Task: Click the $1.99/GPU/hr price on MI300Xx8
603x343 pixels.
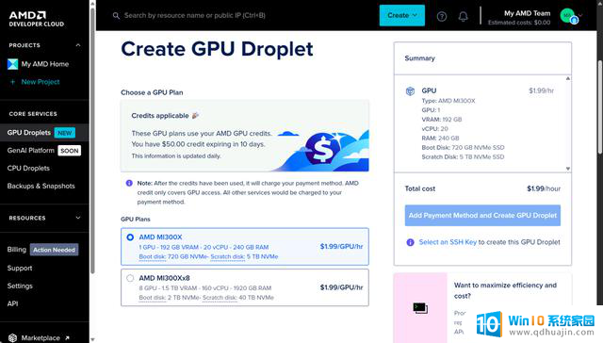Action: pyautogui.click(x=341, y=287)
